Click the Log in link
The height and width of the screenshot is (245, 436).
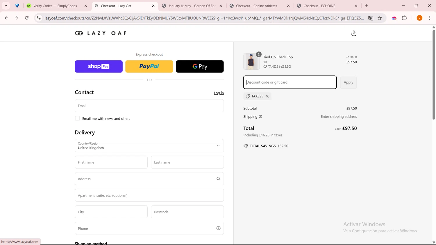click(219, 93)
